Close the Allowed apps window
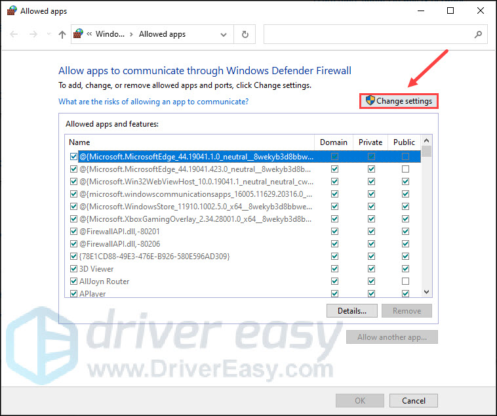The height and width of the screenshot is (416, 497). point(481,10)
